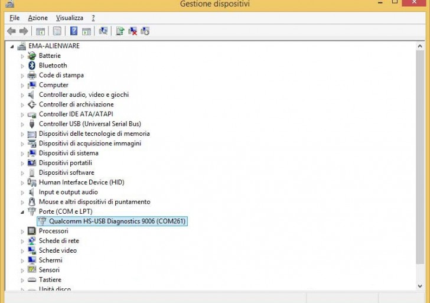The image size is (430, 303).
Task: Click the speaker icon for Controller audio
Action: pyautogui.click(x=31, y=95)
